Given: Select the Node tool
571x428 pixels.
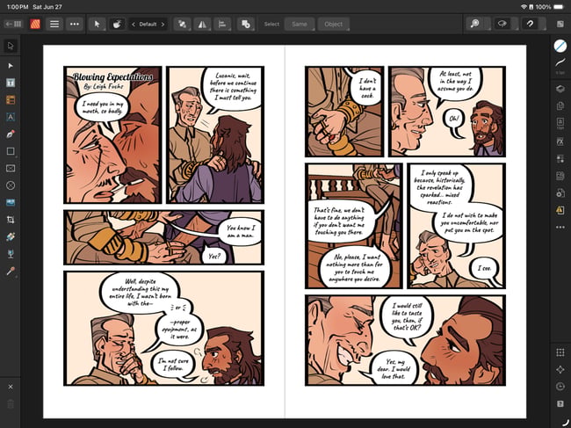Looking at the screenshot, I should [x=11, y=66].
